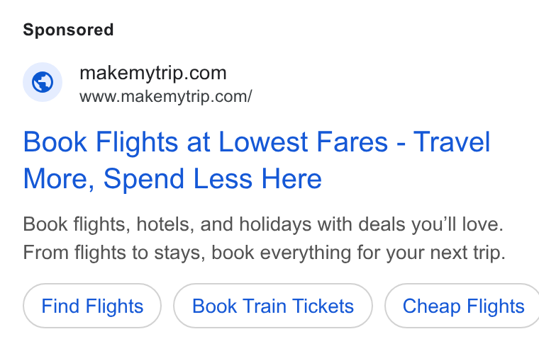
Task: Click the word "Travel" in the headline
Action: [451, 142]
